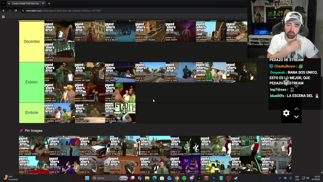Launch Copilot from the taskbar
The width and height of the screenshot is (323, 182).
pyautogui.click(x=140, y=178)
